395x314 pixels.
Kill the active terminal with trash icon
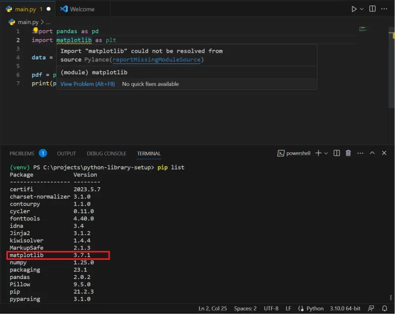[x=348, y=153]
